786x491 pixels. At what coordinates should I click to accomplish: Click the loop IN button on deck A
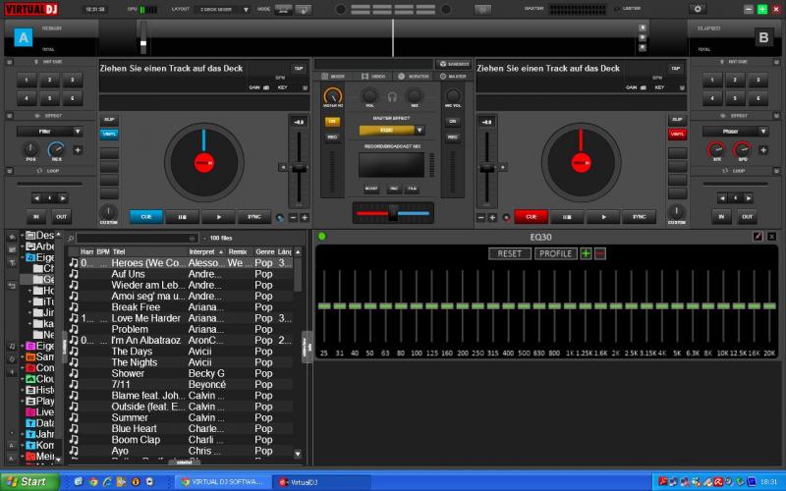point(36,216)
